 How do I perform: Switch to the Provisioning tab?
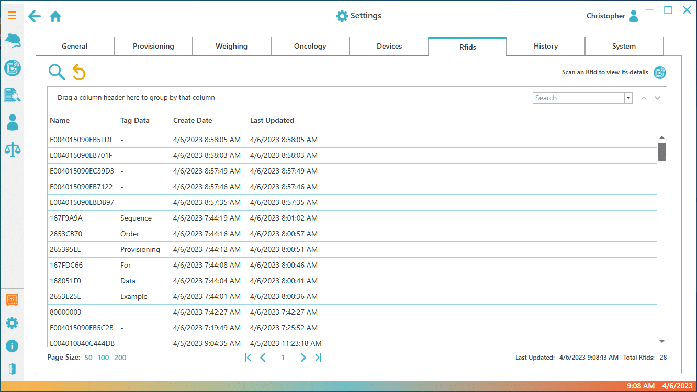pos(153,47)
